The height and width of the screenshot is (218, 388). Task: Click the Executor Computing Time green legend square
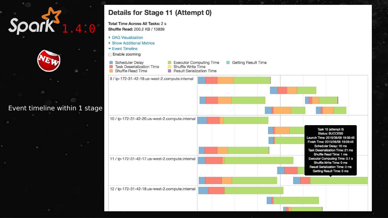[169, 63]
